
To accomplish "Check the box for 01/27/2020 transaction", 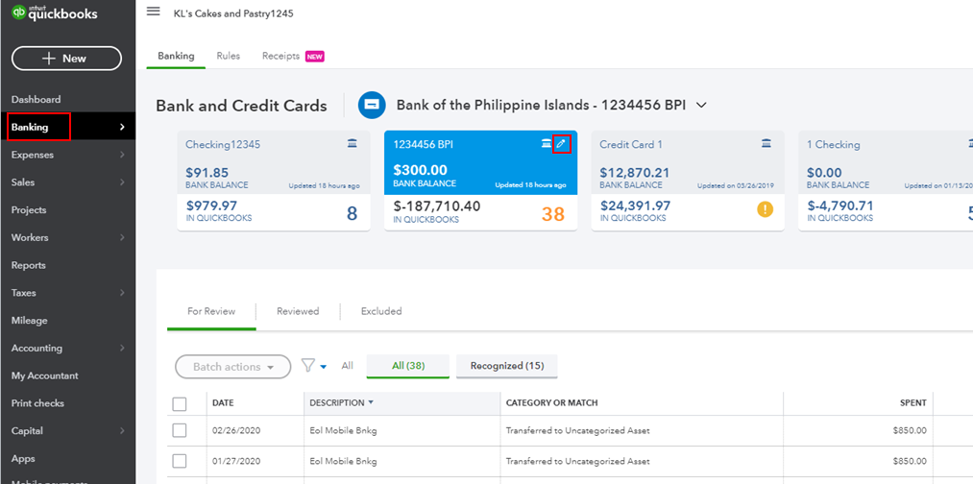I will tap(180, 461).
